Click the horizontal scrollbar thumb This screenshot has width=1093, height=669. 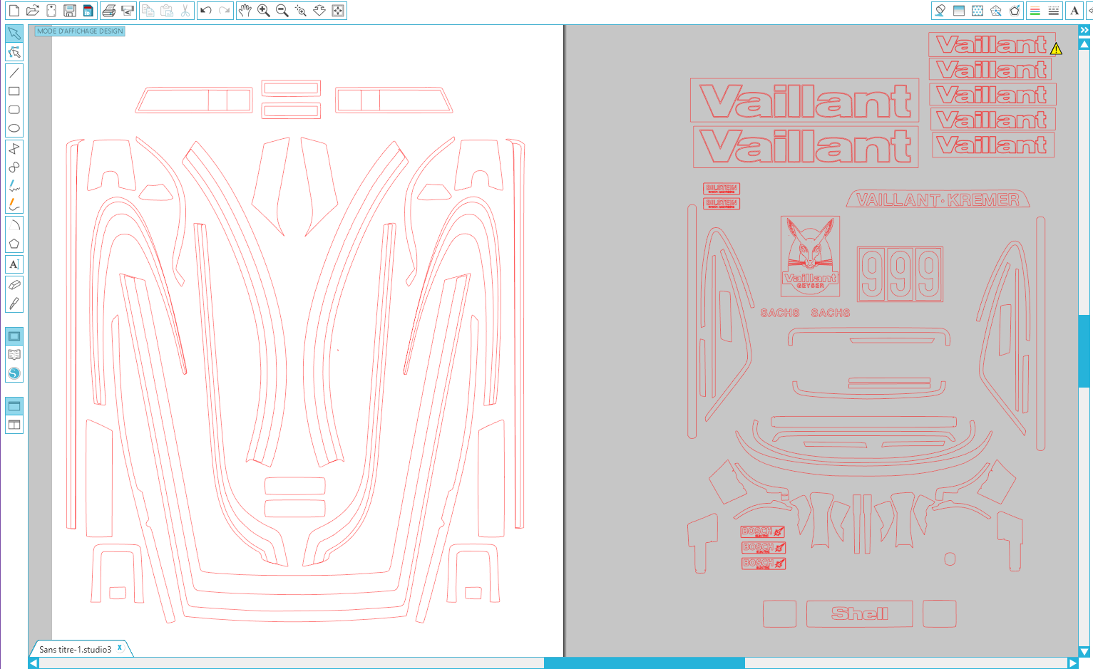tap(645, 663)
